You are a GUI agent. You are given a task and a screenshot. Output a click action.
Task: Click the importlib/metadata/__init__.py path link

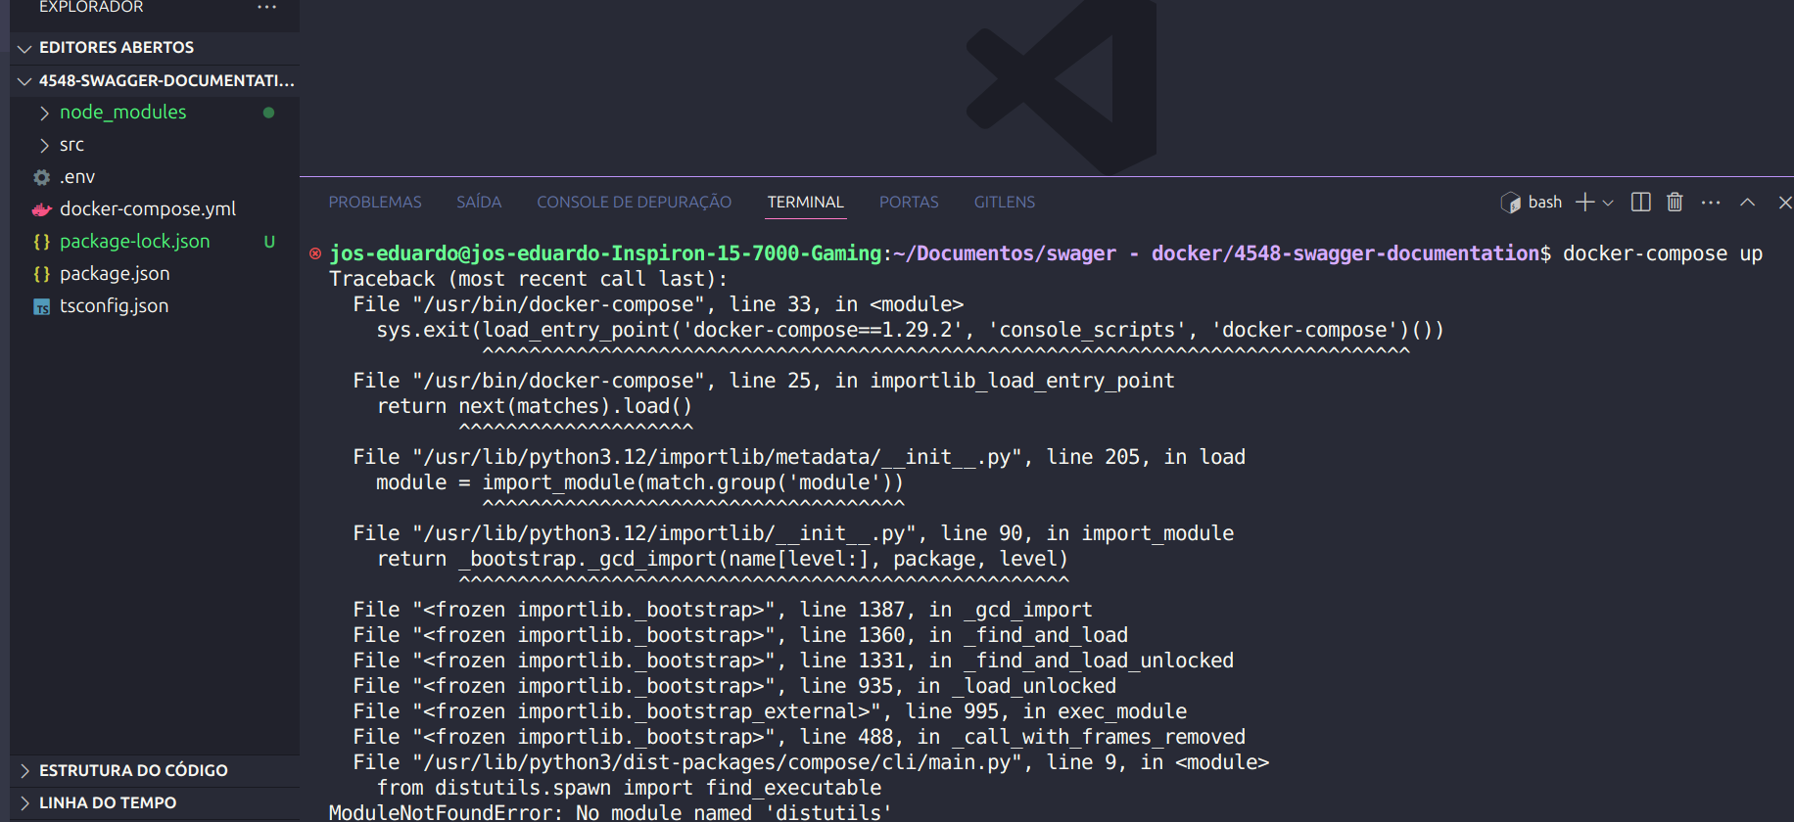(x=718, y=457)
